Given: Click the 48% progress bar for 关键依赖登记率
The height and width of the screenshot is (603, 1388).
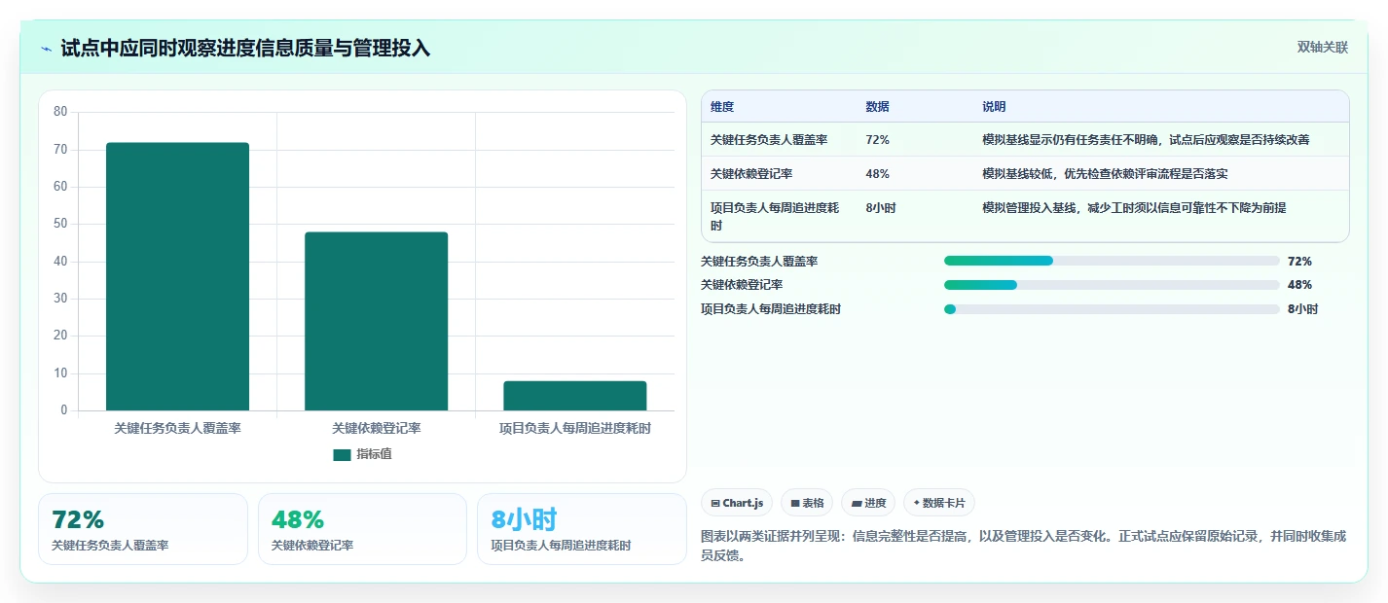Looking at the screenshot, I should (x=1112, y=285).
